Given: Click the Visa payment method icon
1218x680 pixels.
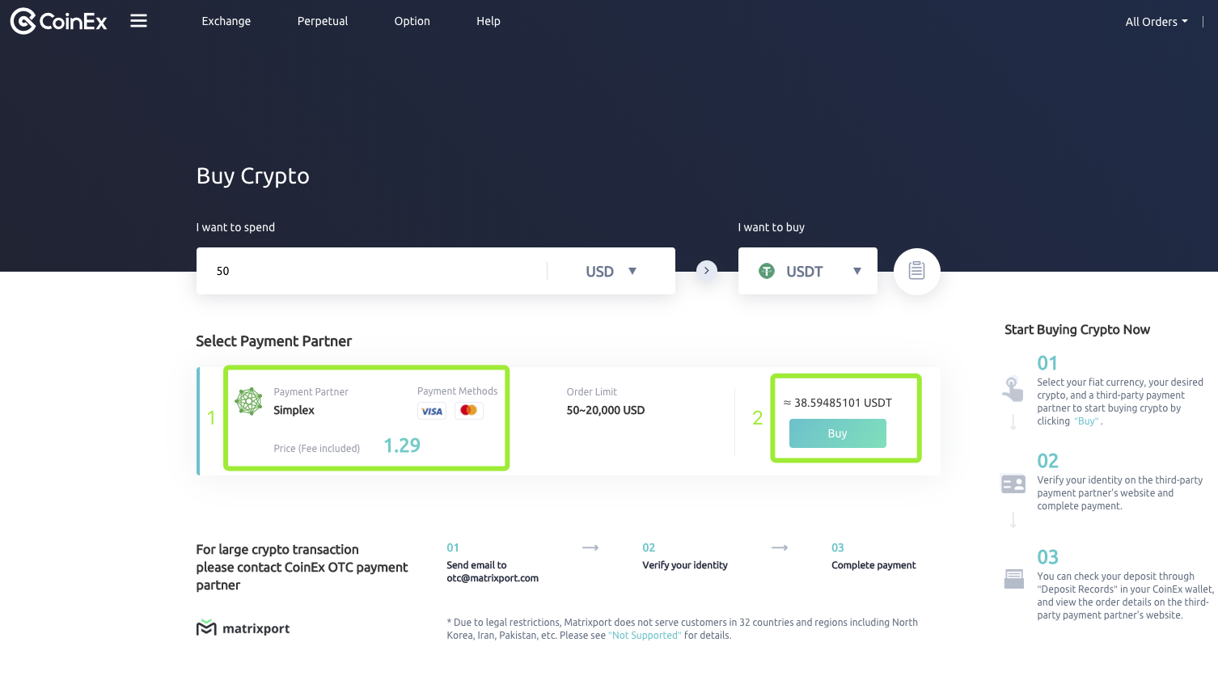Looking at the screenshot, I should (432, 411).
